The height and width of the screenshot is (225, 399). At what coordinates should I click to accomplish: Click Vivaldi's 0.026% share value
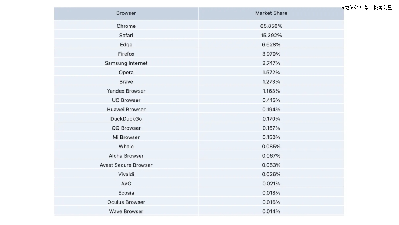(x=271, y=174)
